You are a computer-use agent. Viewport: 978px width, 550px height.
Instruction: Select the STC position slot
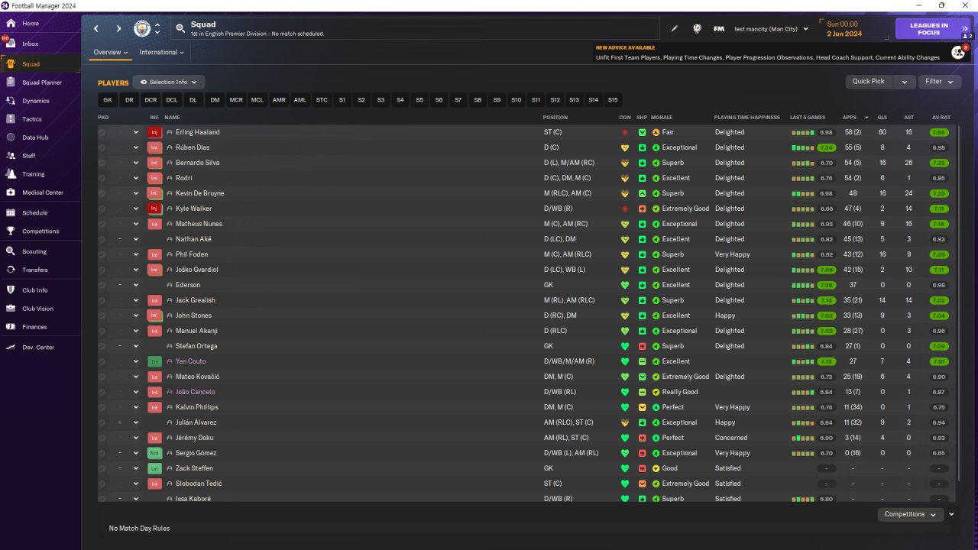coord(322,100)
